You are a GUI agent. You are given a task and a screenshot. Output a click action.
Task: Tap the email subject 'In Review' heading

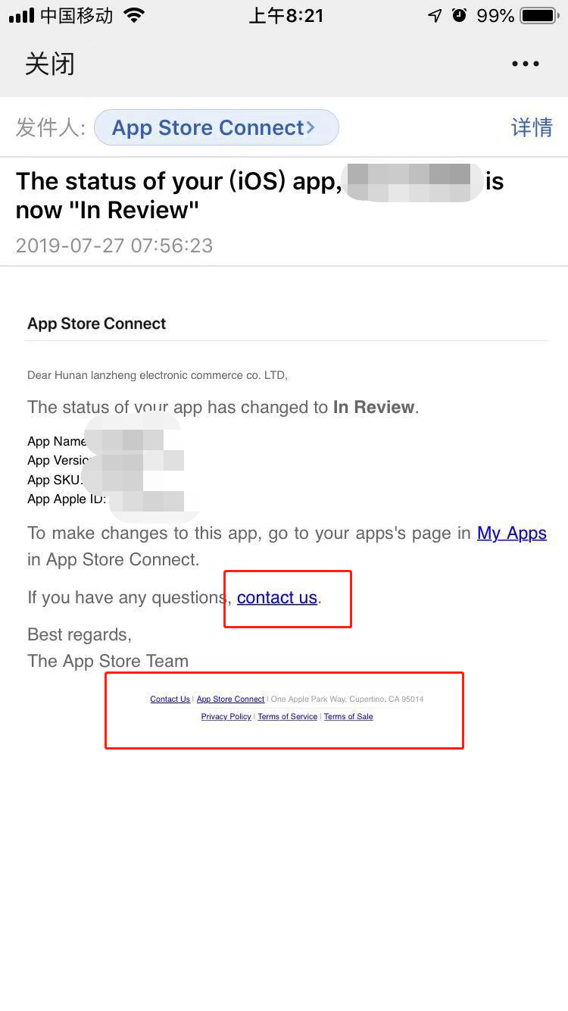260,195
